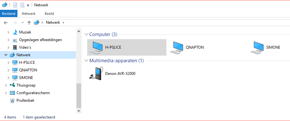Collapse the Multimedia-apparaten group
This screenshot has width=290, height=121.
86,61
